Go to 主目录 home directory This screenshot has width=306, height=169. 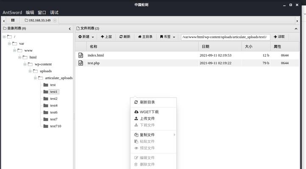(145, 37)
